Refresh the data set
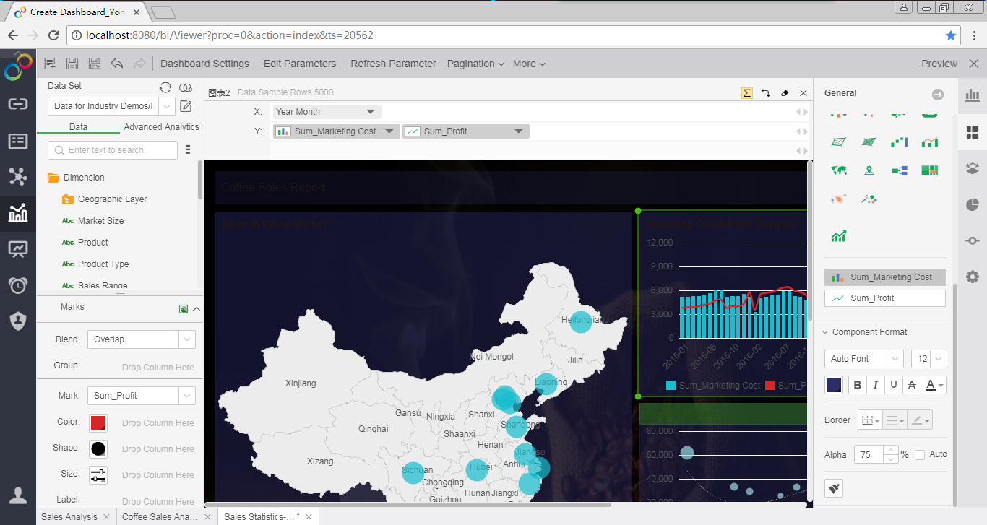987x525 pixels. pyautogui.click(x=165, y=87)
